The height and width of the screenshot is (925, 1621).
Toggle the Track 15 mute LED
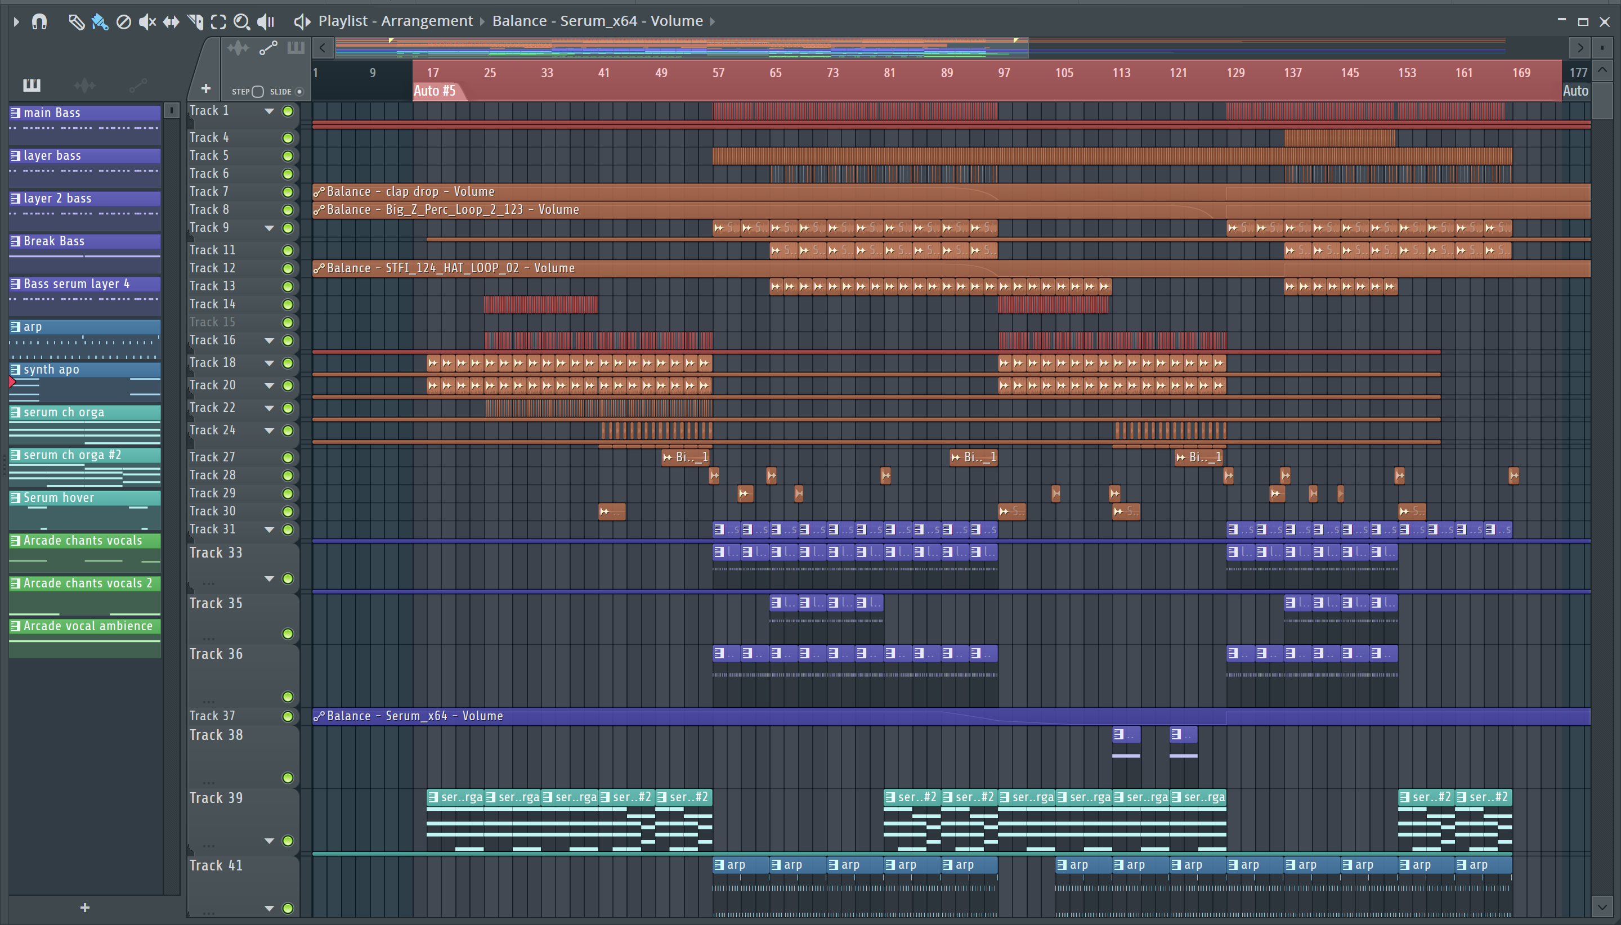click(x=288, y=323)
